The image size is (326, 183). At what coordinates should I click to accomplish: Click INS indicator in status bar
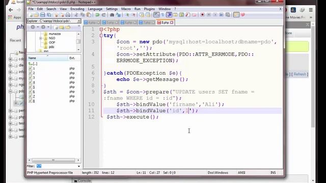point(273,173)
